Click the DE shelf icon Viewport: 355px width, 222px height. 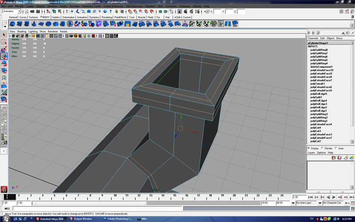point(236,24)
